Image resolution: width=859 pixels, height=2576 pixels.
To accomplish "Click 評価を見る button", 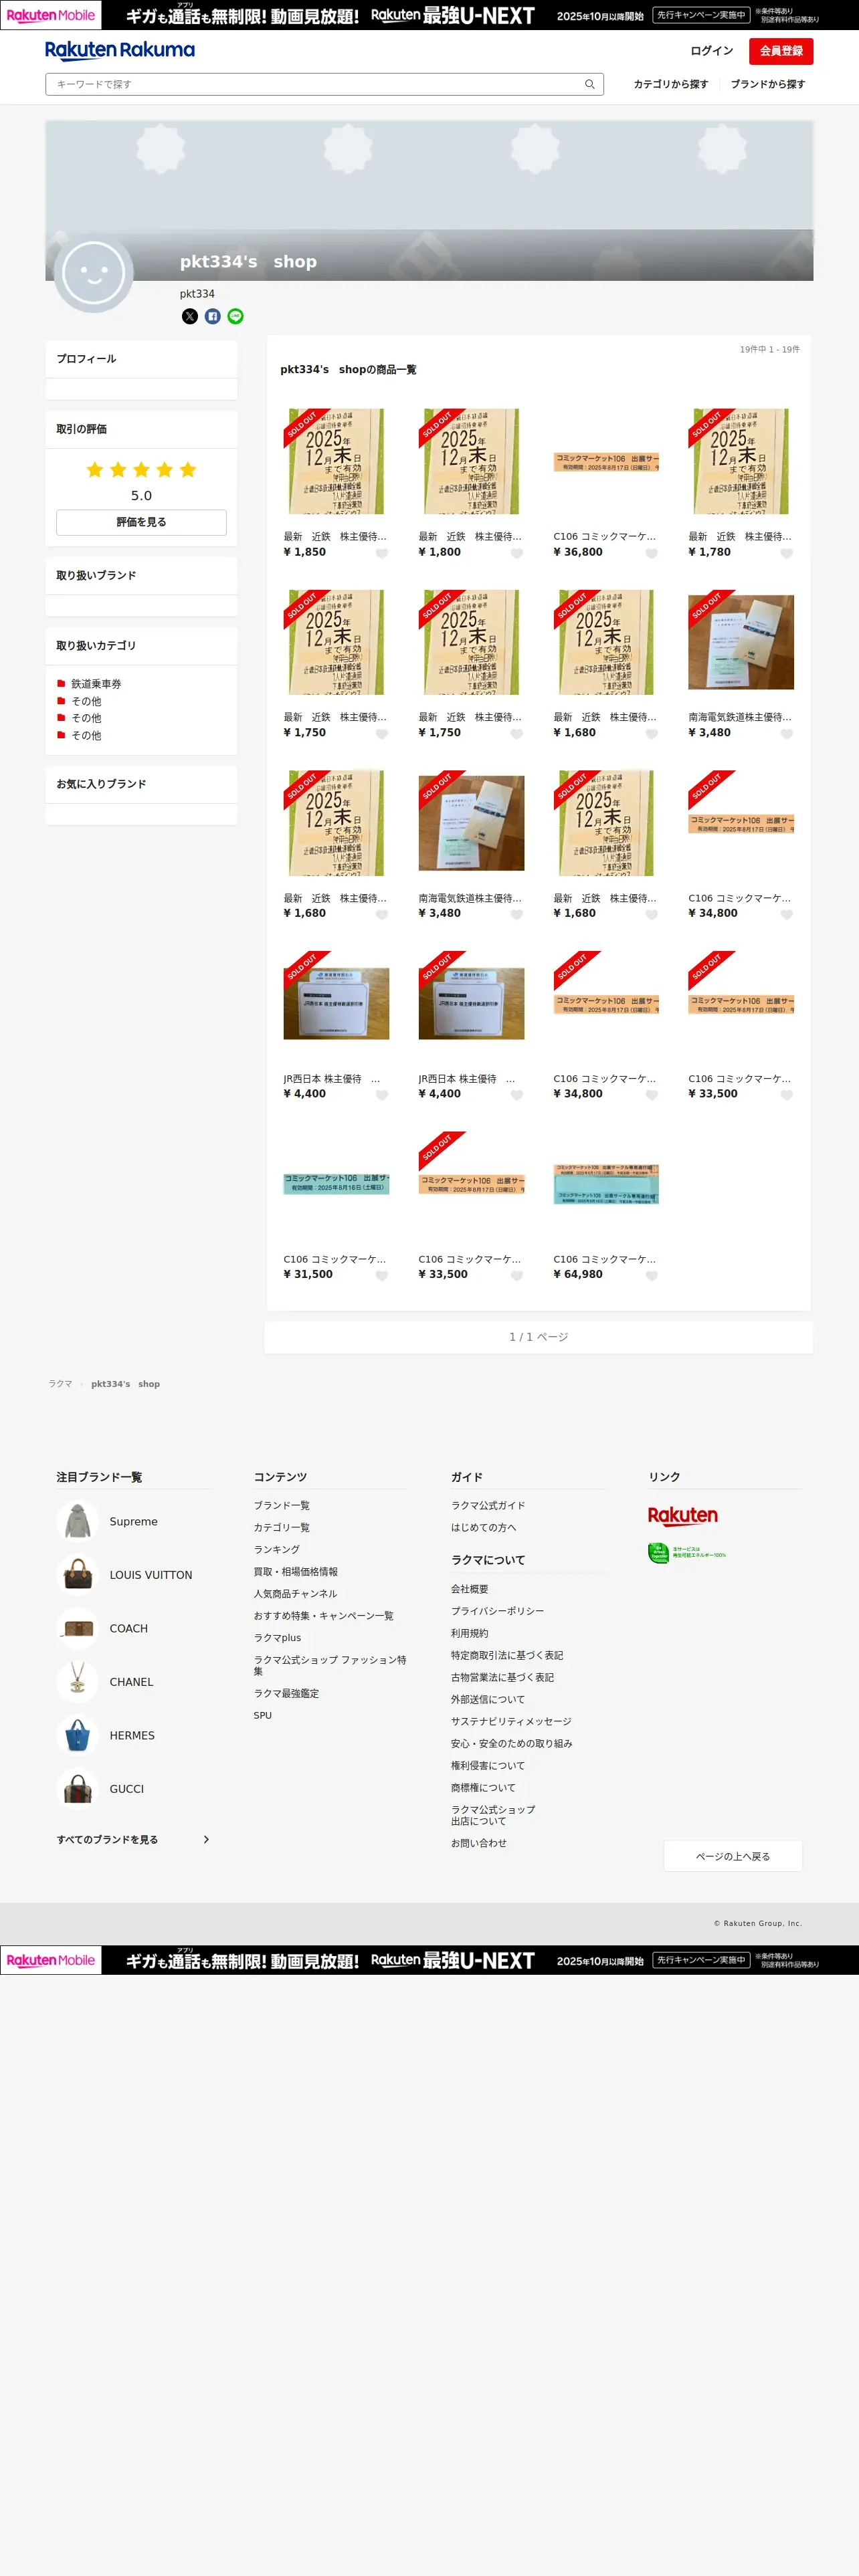I will click(x=141, y=522).
